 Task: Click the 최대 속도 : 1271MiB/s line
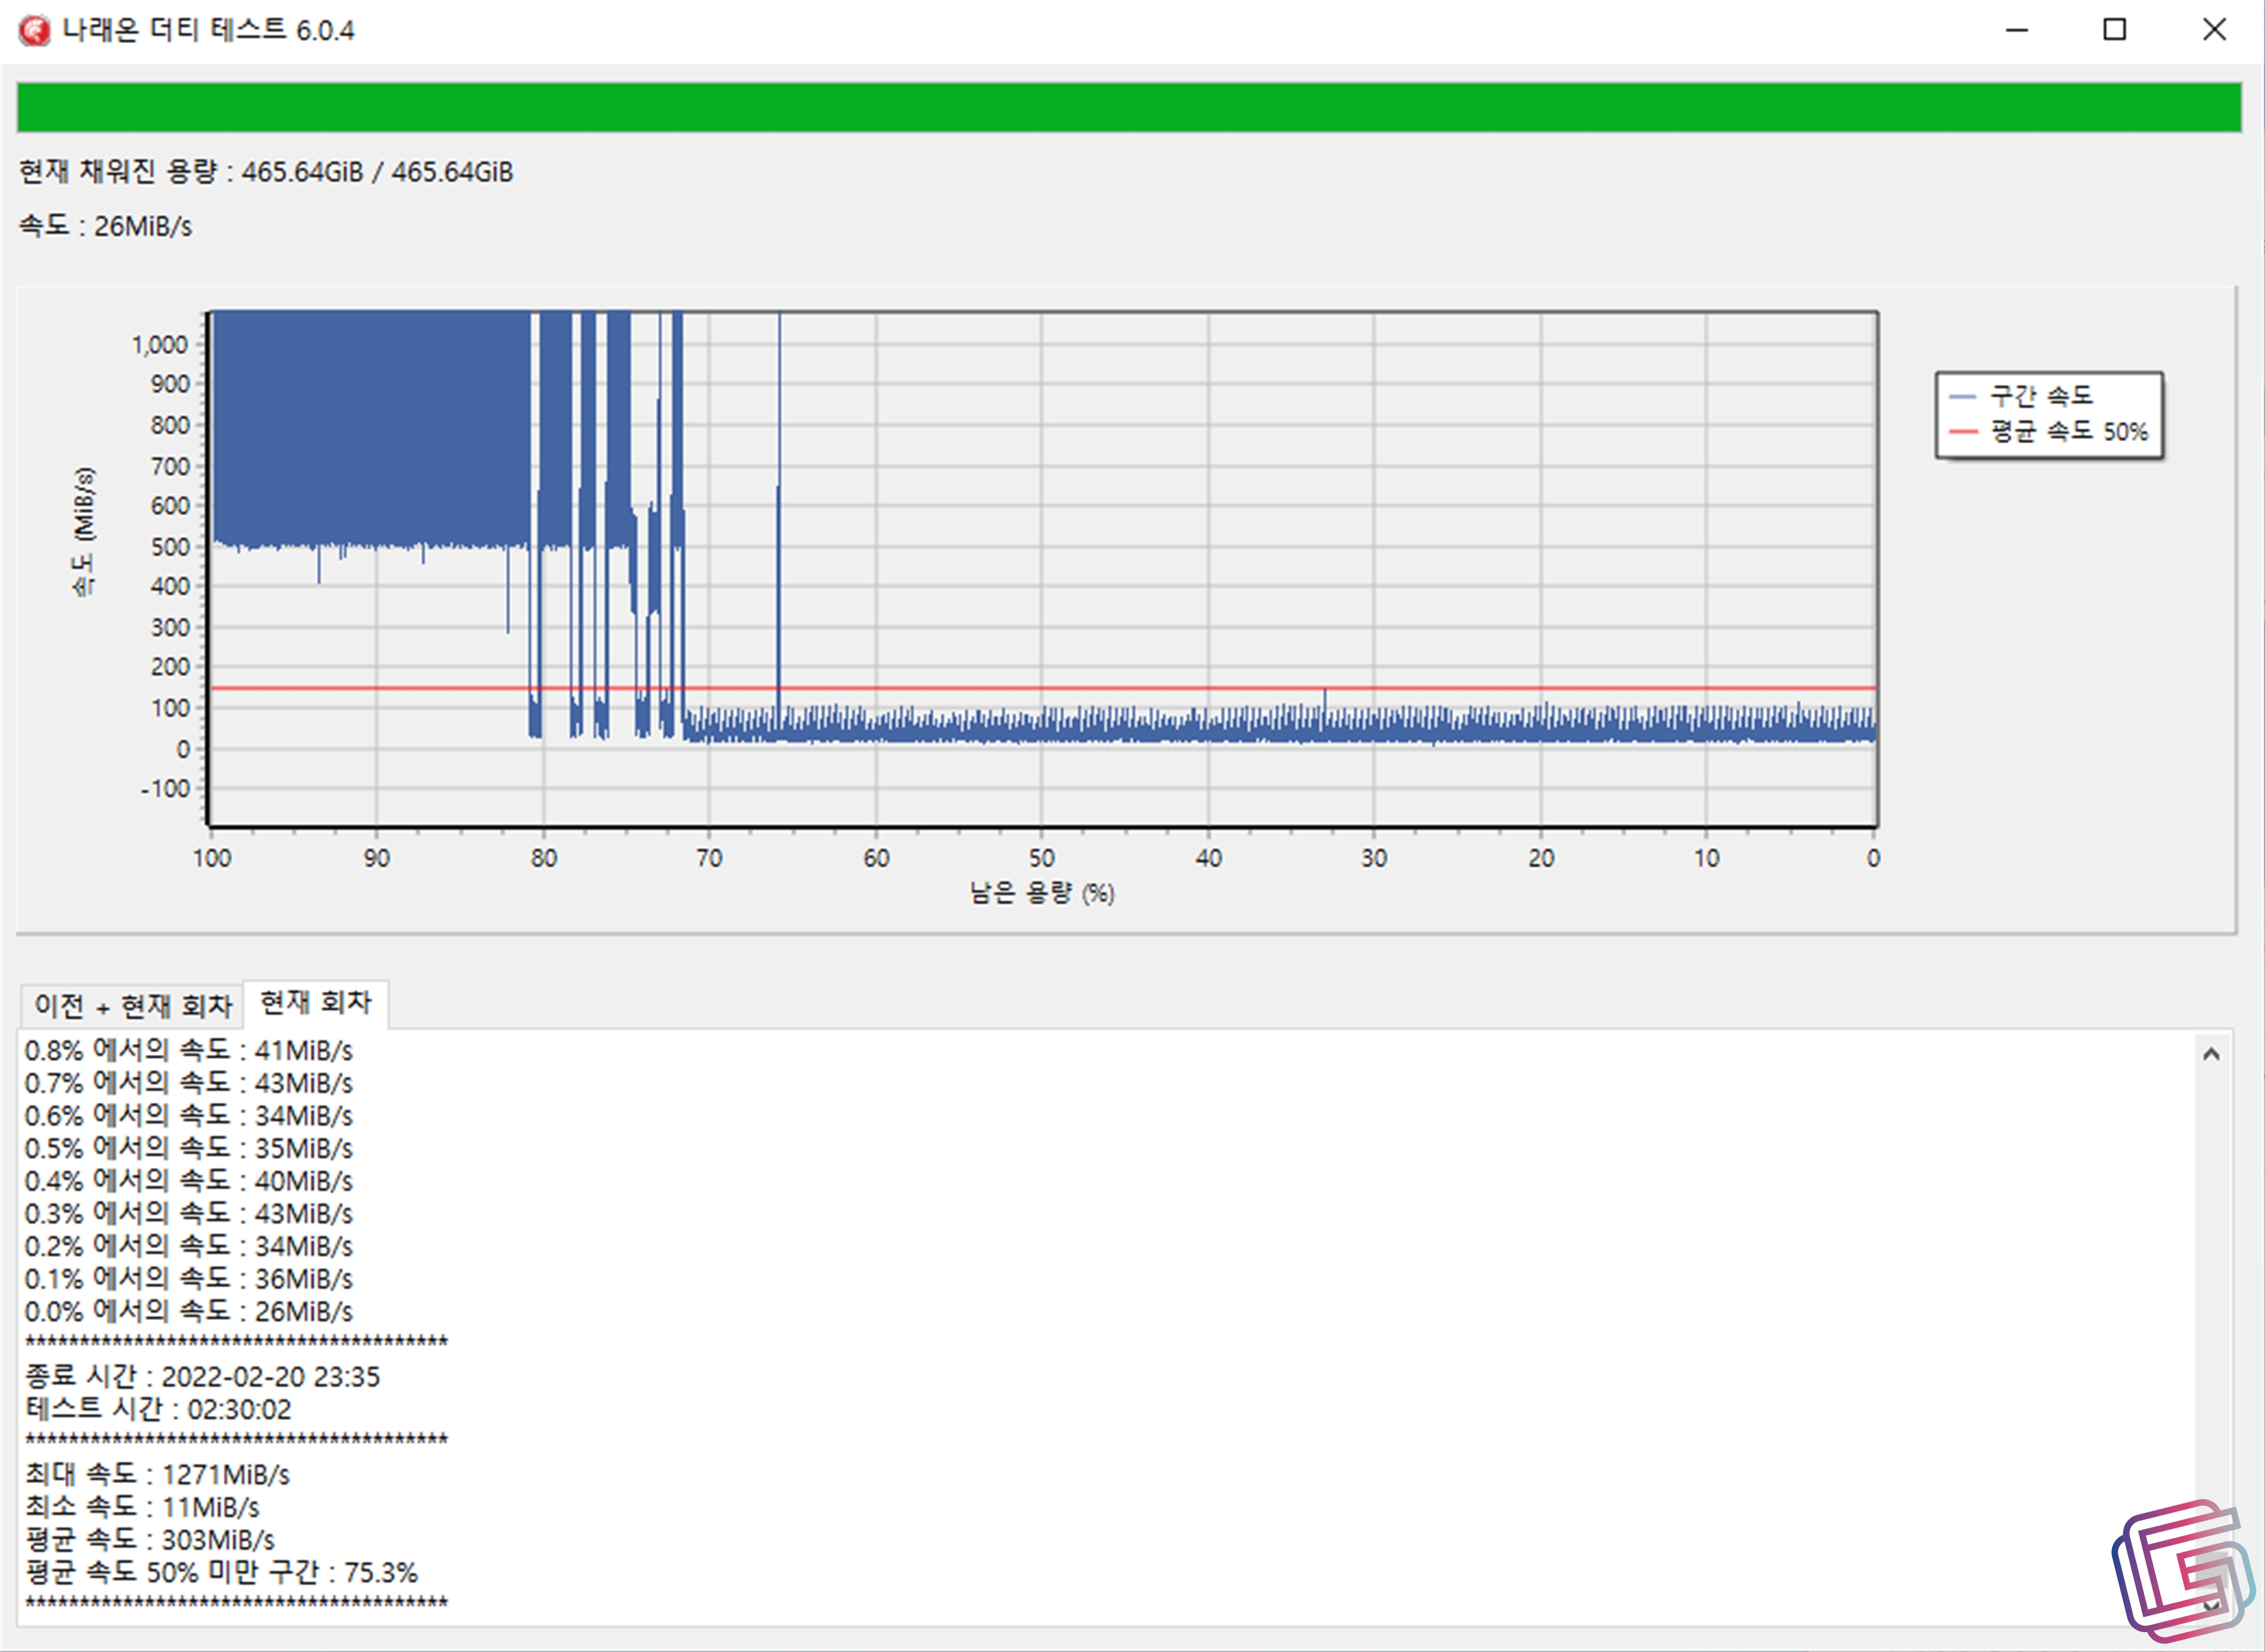[158, 1475]
